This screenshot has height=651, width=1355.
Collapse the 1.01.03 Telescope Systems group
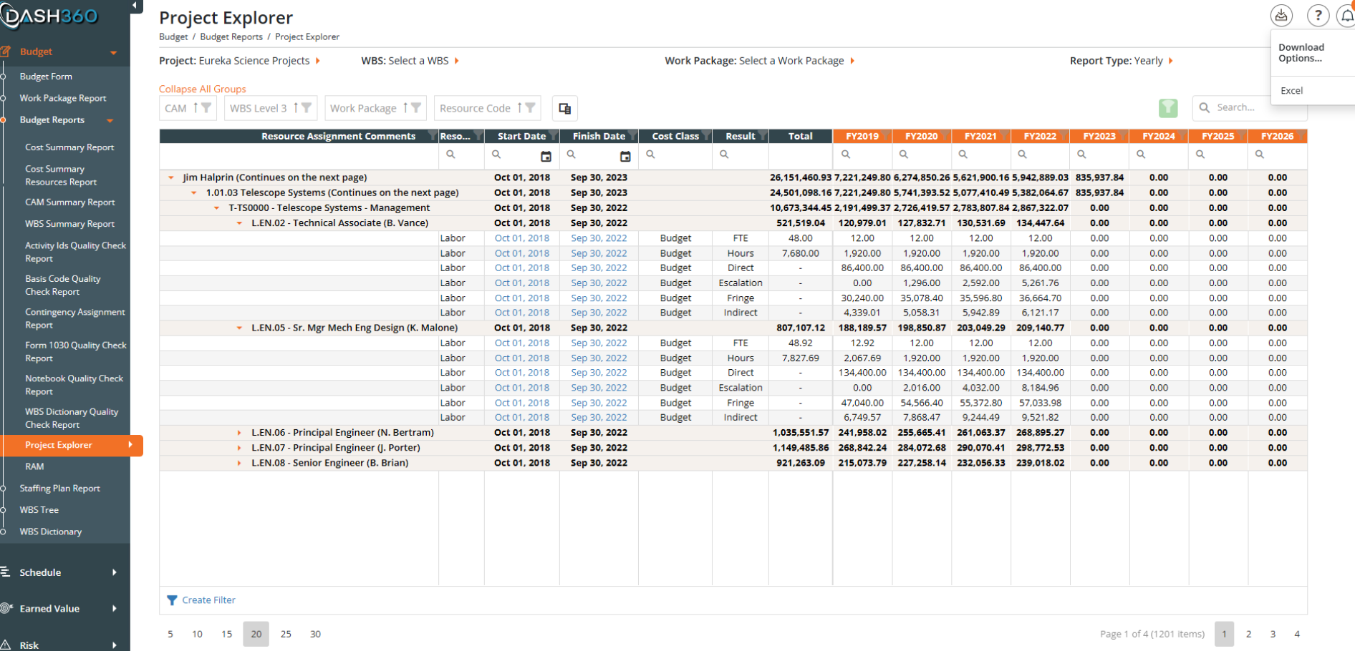click(194, 192)
